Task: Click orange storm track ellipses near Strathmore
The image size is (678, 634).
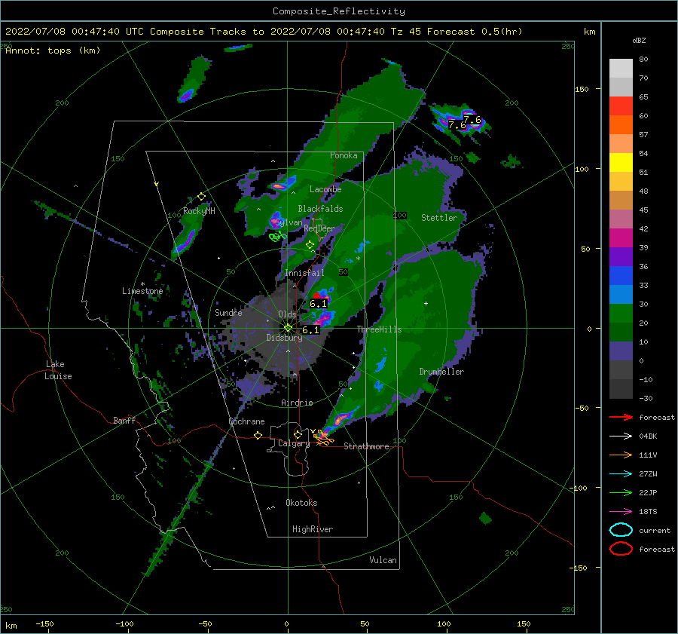Action: (323, 438)
